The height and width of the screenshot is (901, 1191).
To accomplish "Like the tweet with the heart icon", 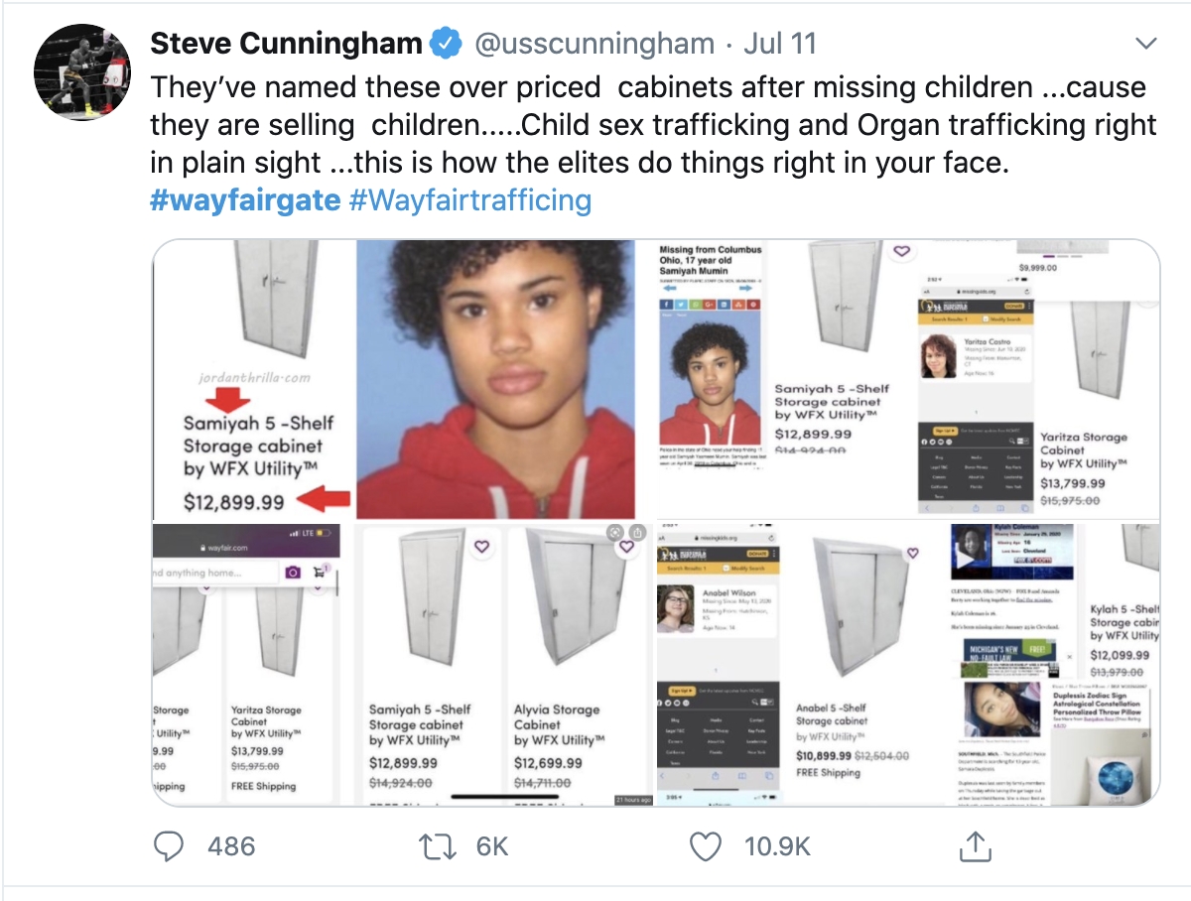I will [705, 845].
